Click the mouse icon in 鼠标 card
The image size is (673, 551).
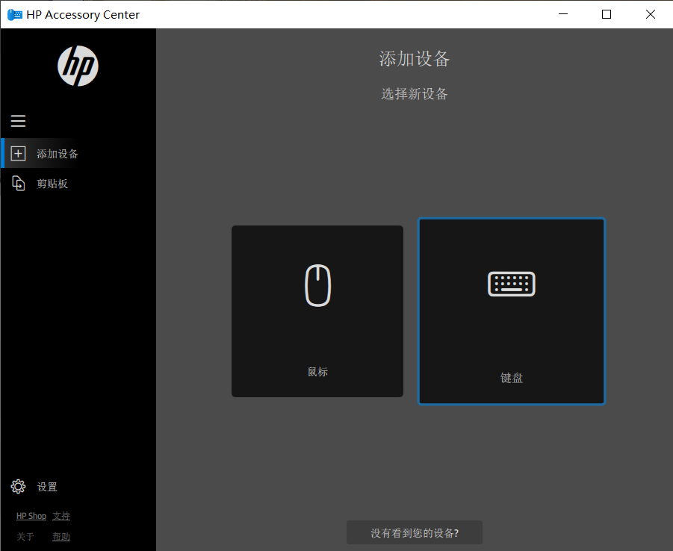point(317,285)
